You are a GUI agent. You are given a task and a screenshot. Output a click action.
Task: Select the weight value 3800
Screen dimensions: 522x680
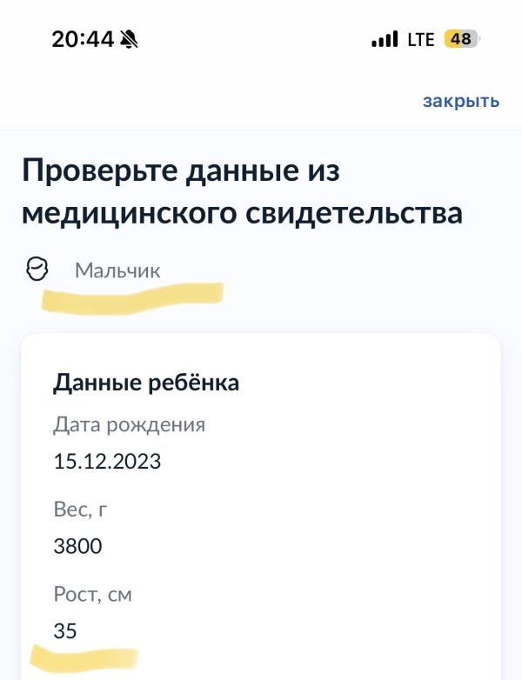77,546
